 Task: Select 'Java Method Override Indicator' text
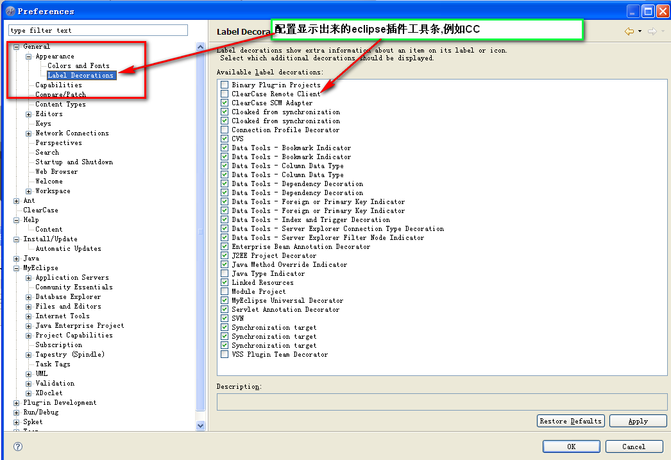coord(289,264)
